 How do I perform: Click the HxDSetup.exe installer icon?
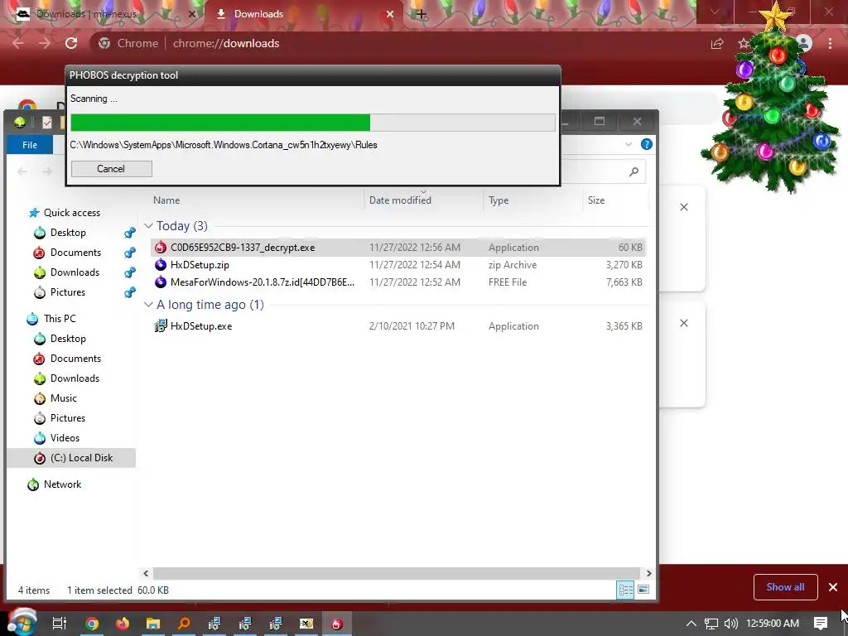click(161, 325)
